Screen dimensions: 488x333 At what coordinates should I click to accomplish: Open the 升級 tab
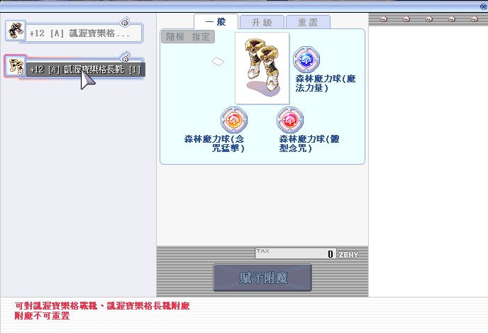(261, 22)
